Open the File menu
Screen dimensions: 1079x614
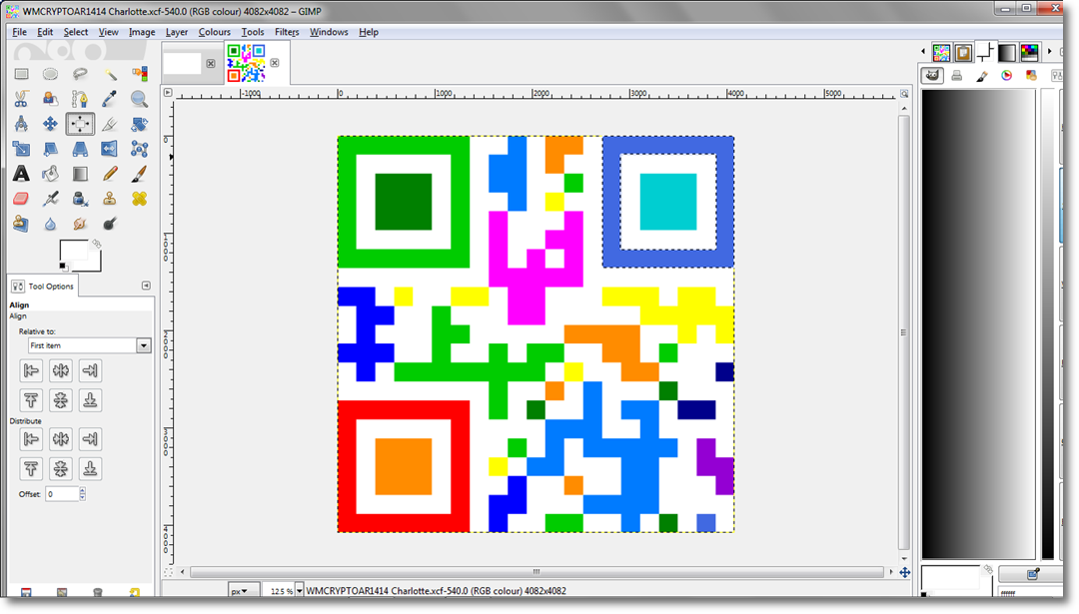point(19,32)
